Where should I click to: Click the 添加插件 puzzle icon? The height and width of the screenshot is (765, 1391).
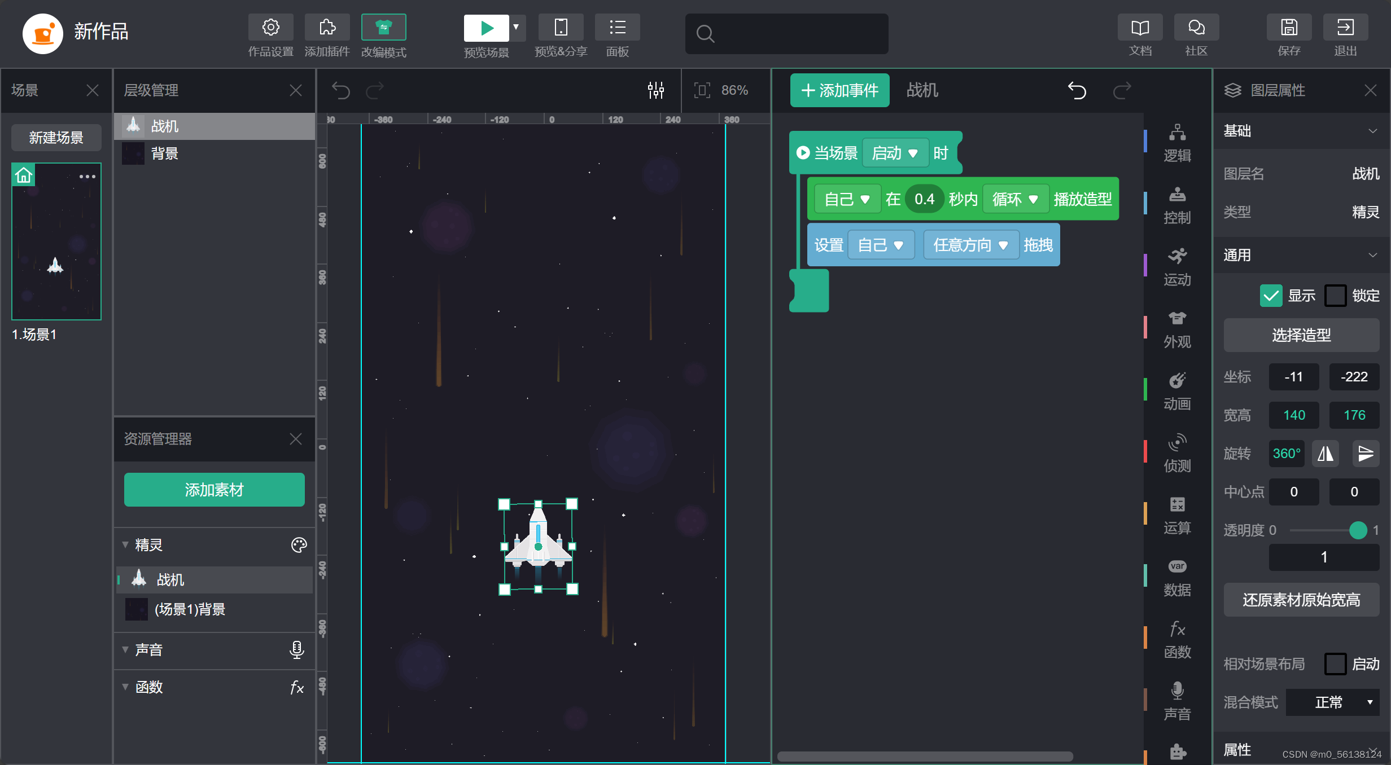327,27
